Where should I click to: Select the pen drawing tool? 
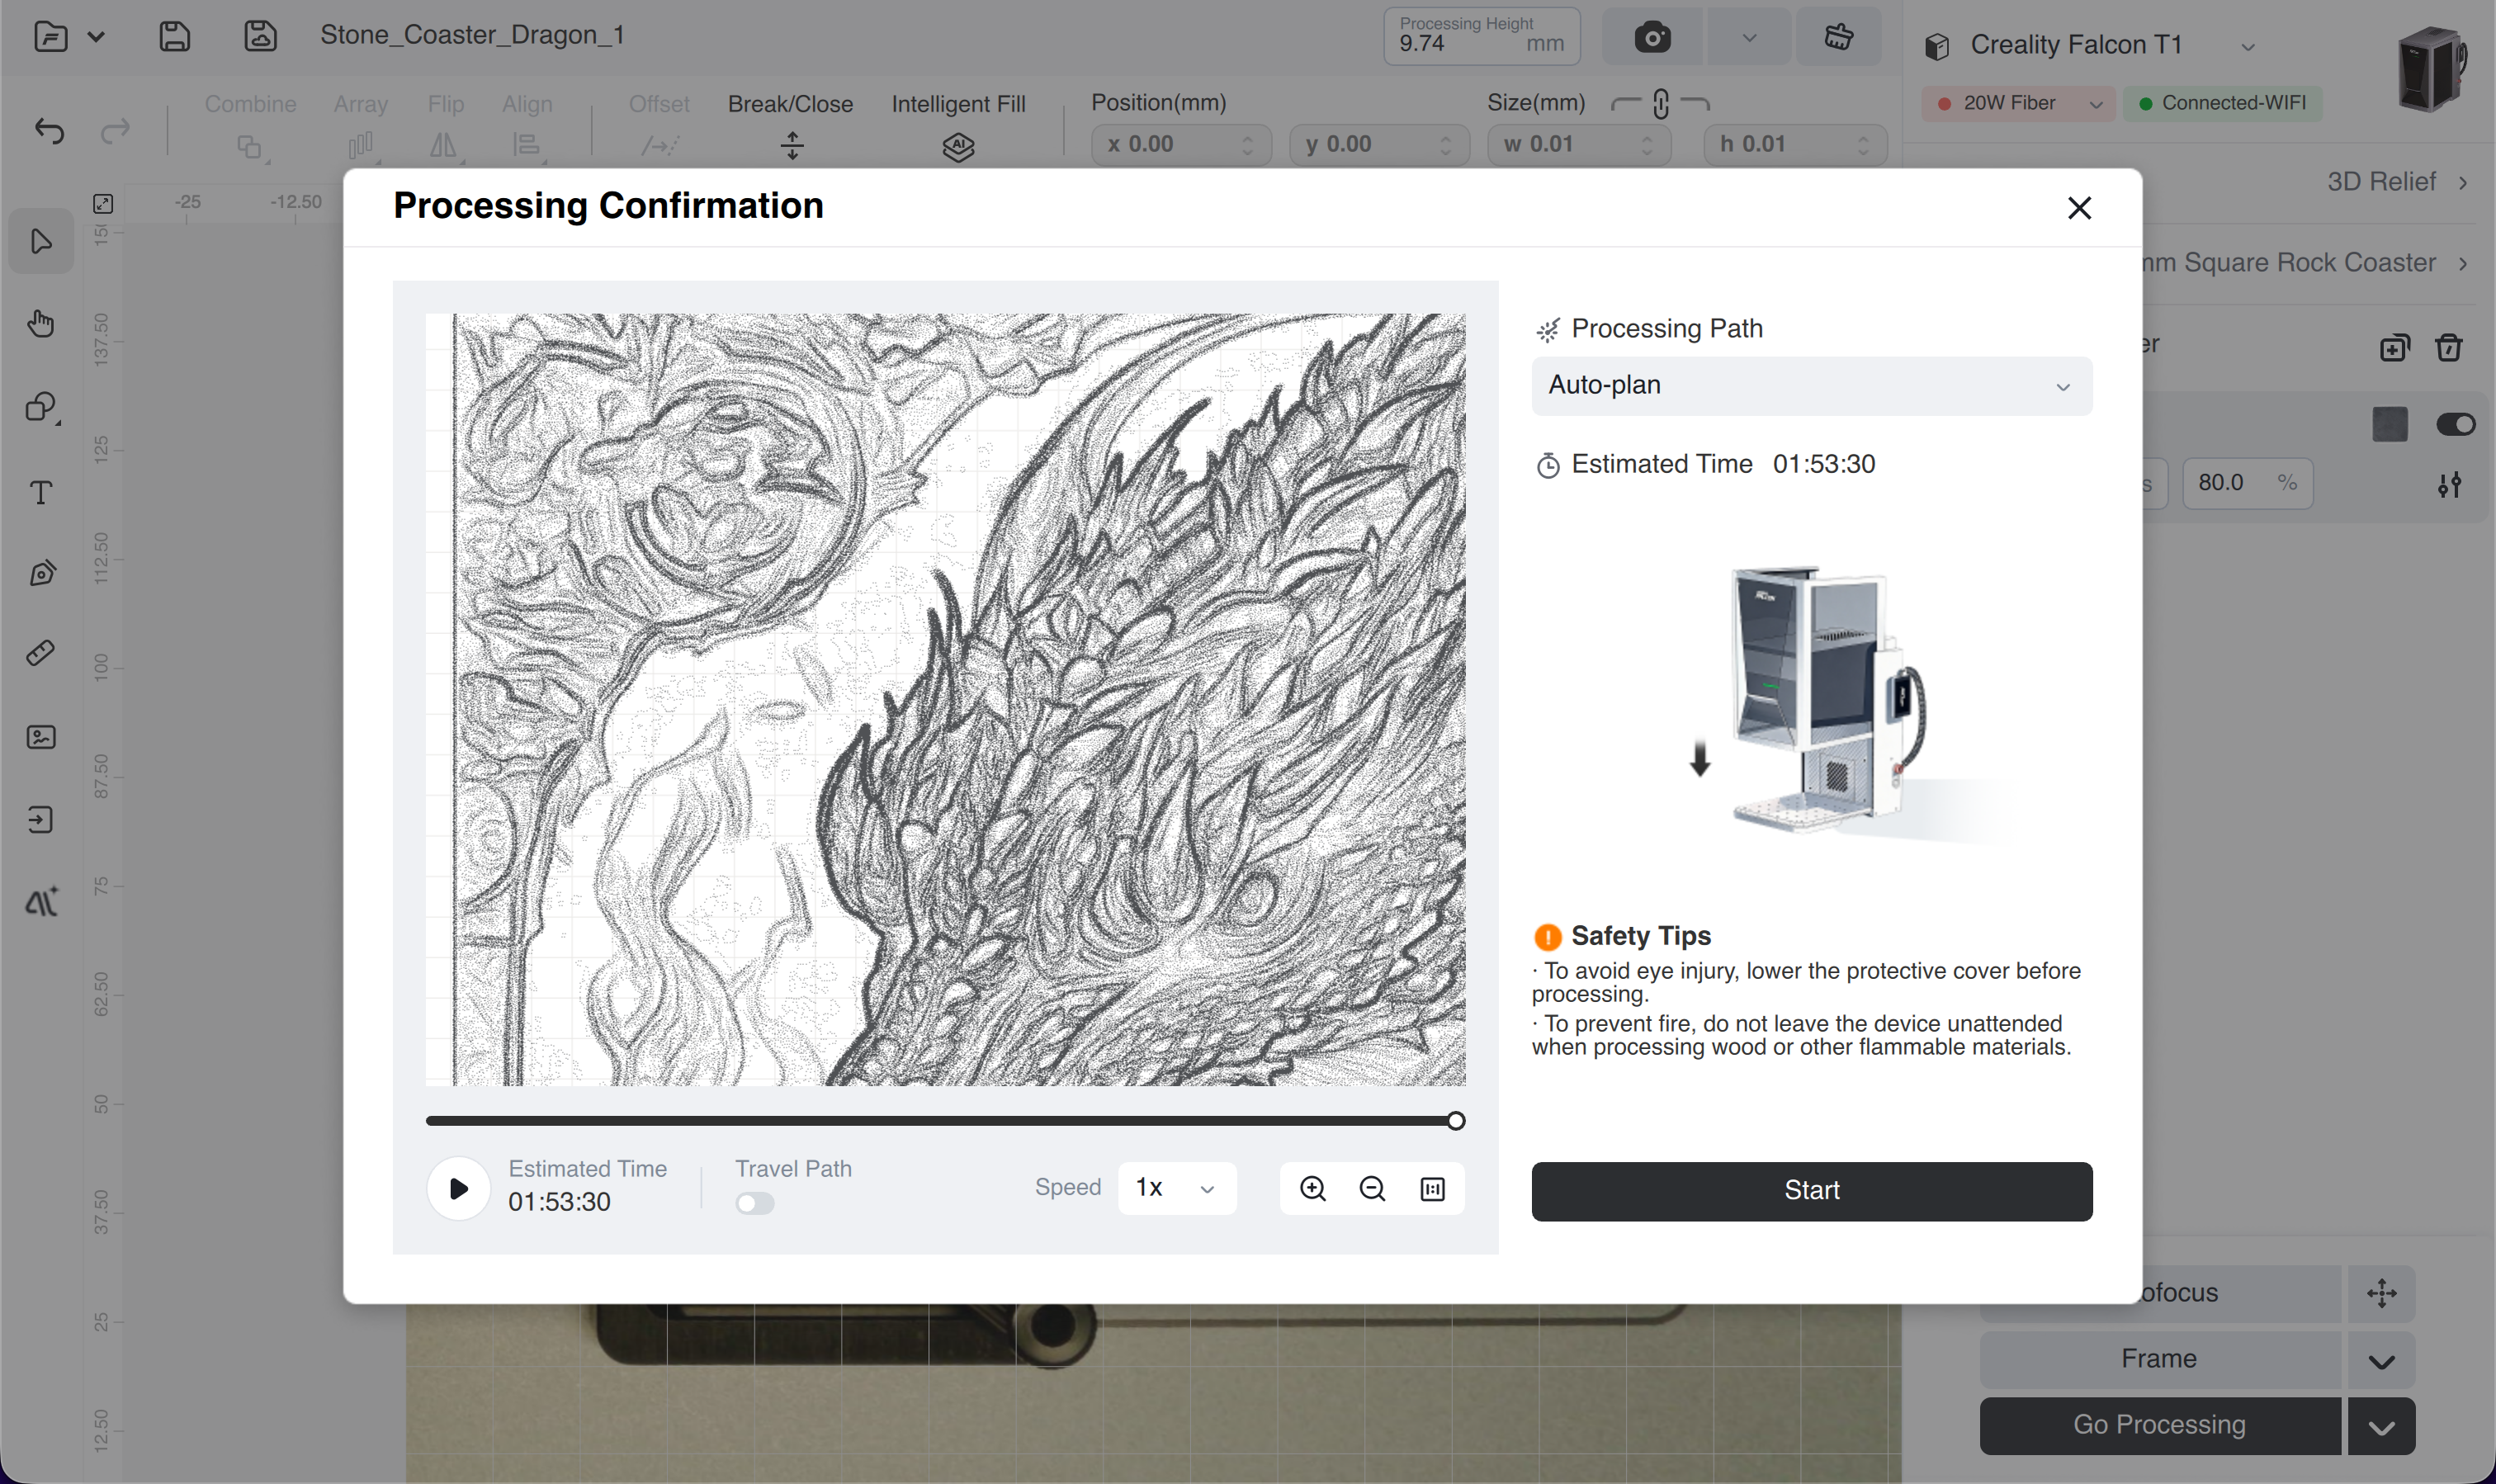[41, 573]
